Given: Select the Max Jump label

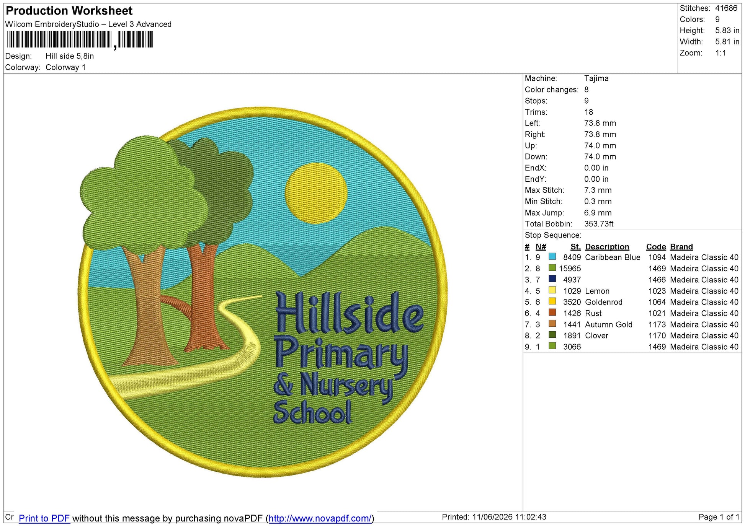Looking at the screenshot, I should tap(544, 213).
